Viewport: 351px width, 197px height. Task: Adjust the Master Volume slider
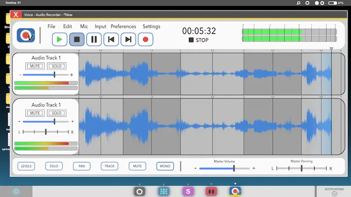(x=234, y=168)
